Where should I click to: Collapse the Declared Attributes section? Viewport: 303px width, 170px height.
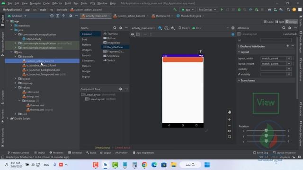[x=239, y=46]
